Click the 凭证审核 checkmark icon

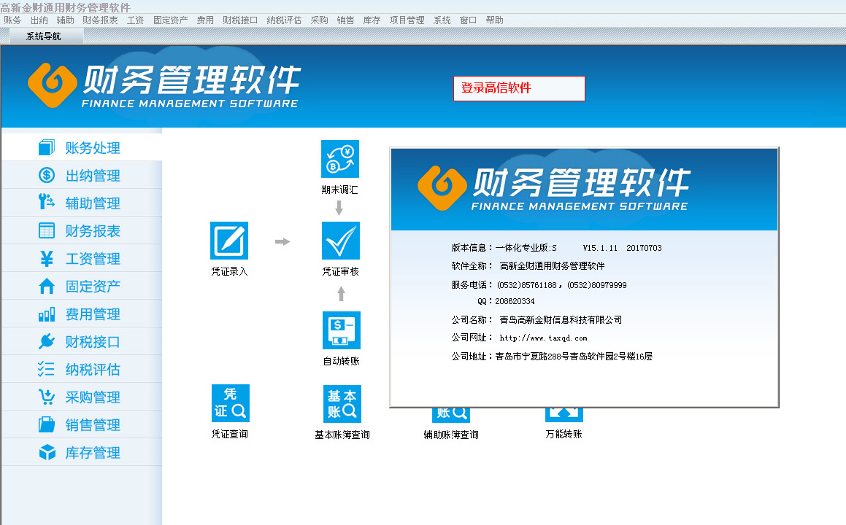click(340, 241)
